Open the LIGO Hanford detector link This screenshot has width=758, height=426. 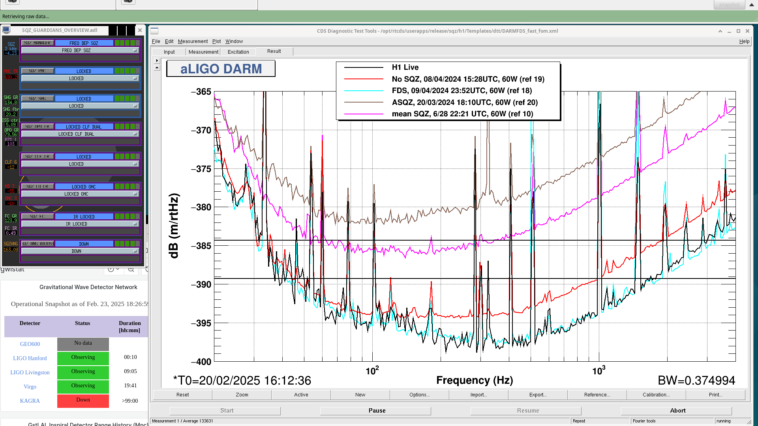[x=30, y=358]
